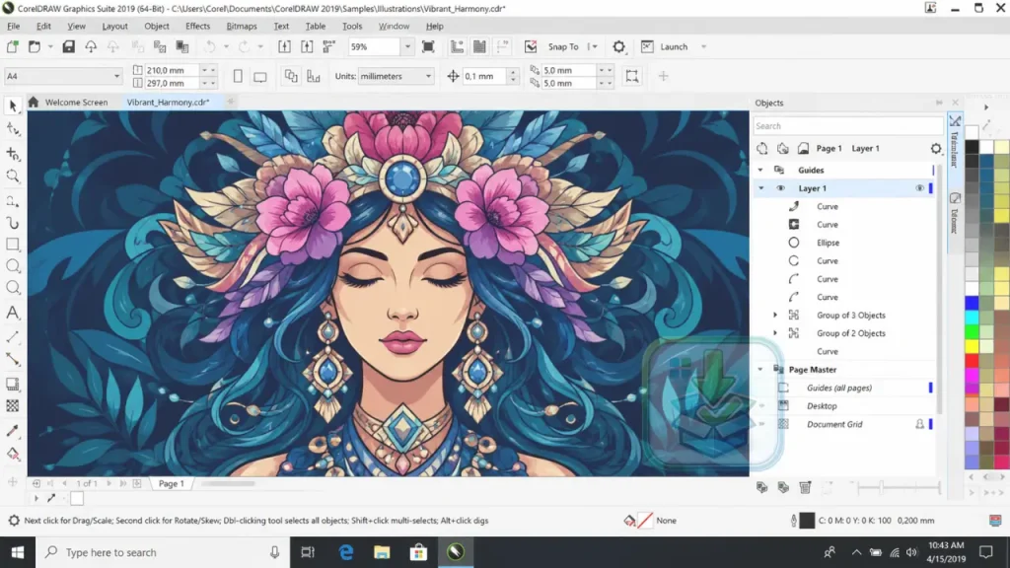Screen dimensions: 1010x568
Task: Pick the blue swatch in color palette
Action: (x=972, y=303)
